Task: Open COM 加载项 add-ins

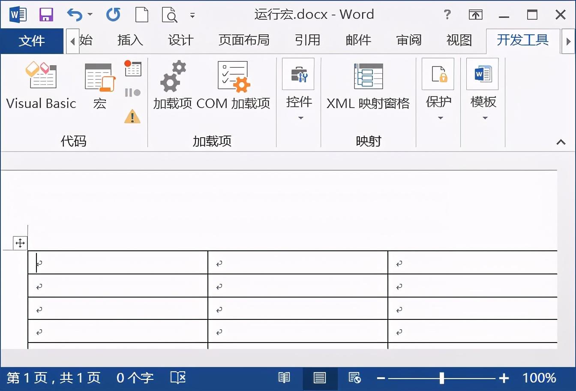Action: coord(234,86)
